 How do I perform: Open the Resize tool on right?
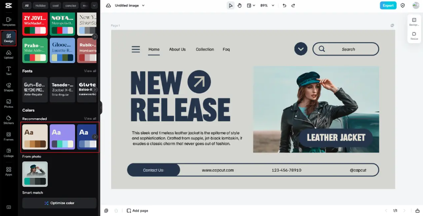pyautogui.click(x=414, y=36)
